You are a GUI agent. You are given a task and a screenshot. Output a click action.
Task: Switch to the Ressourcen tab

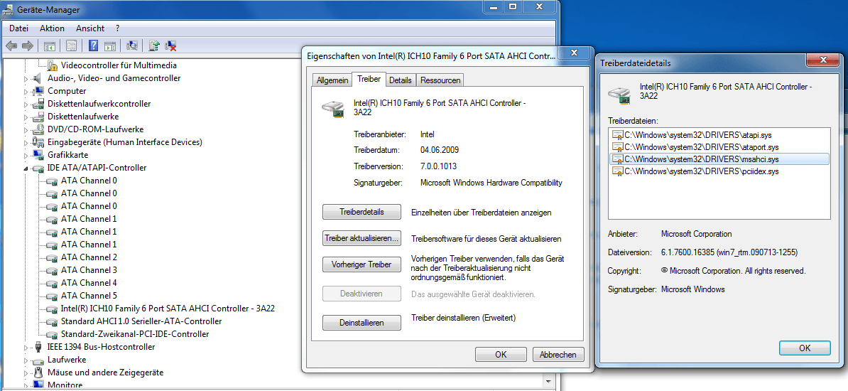[x=440, y=80]
